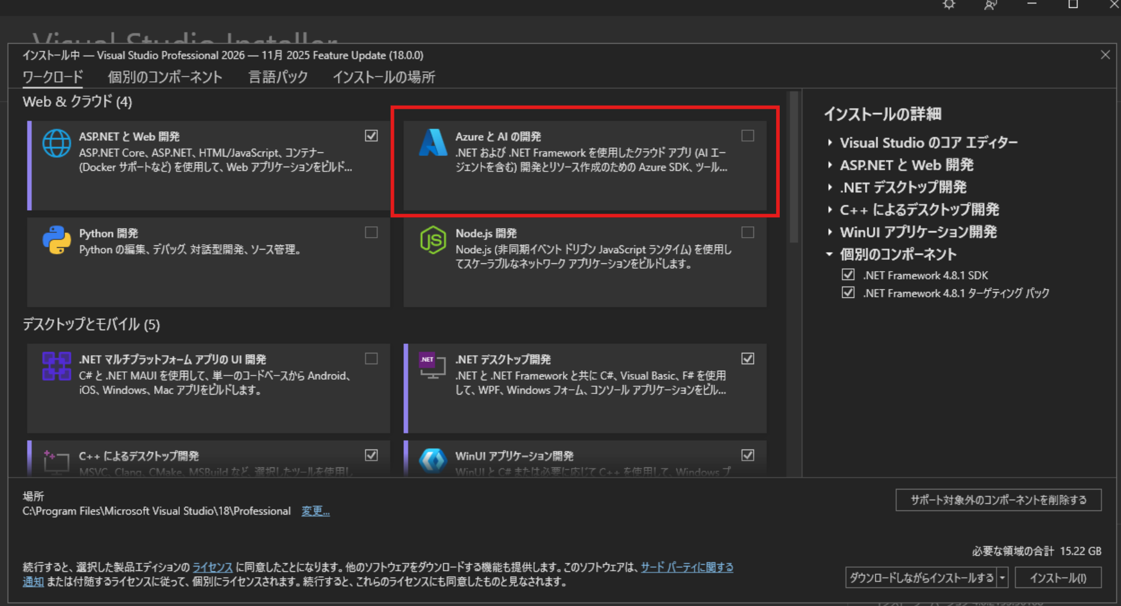The image size is (1121, 606).
Task: Click the デスクトップとモバイル (5) heading
Action: (x=91, y=324)
